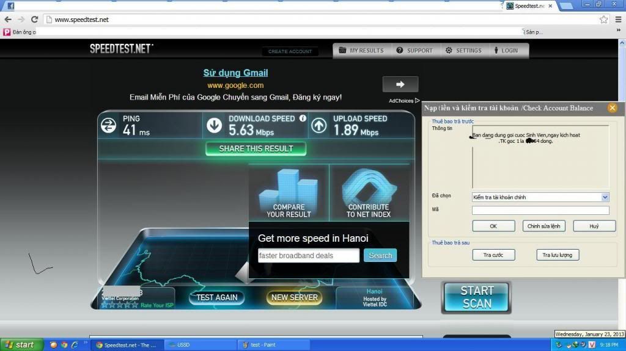Screen dimensions: 626x351
Task: Bookmark this page with the star icon
Action: pos(603,19)
